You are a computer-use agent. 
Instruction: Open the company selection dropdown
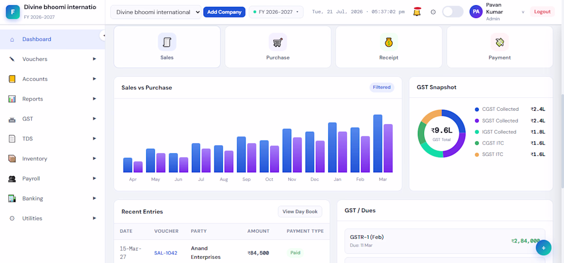[156, 12]
